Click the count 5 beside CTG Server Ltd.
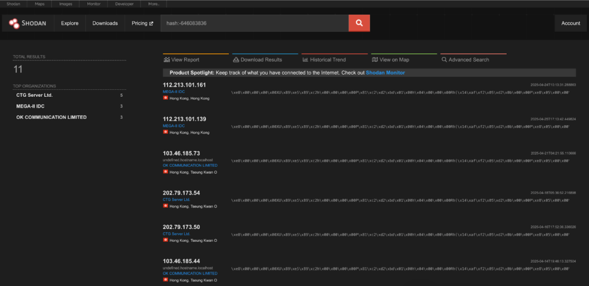 click(121, 95)
